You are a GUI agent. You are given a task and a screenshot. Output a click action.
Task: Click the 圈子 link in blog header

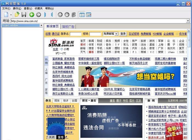[x=119, y=101]
